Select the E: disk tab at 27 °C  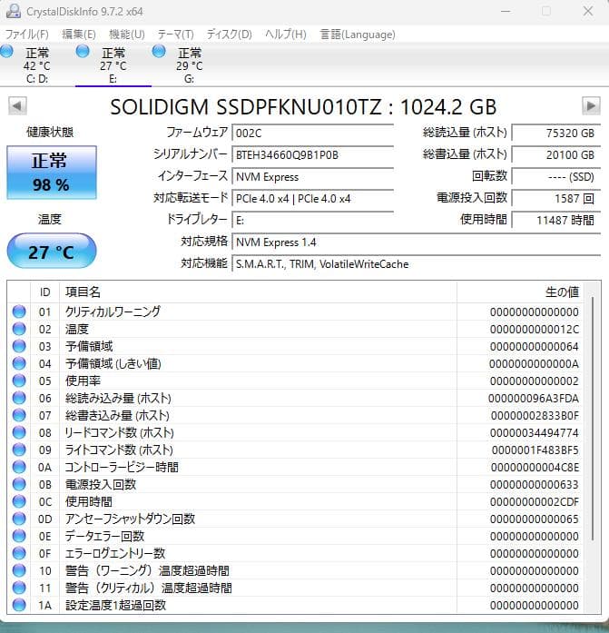click(x=113, y=65)
